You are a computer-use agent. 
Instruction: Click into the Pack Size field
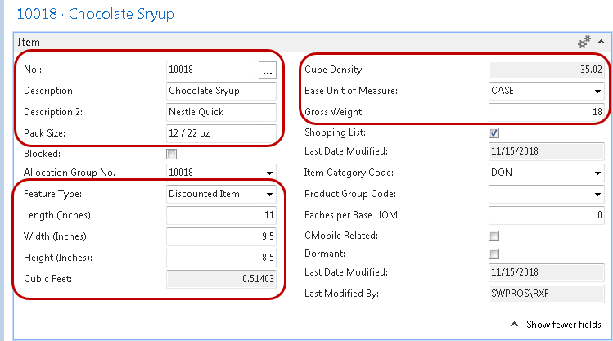221,132
